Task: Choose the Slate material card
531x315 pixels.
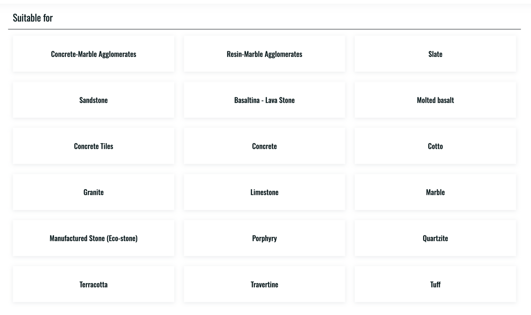Action: (x=435, y=54)
